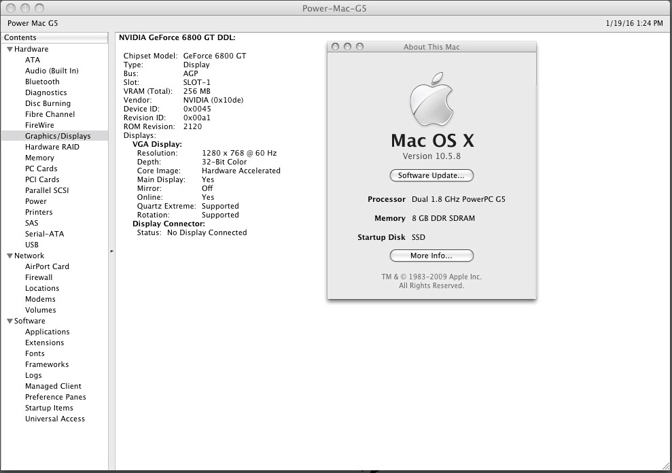The image size is (672, 473).
Task: Open Serial-ATA hardware entry
Action: pyautogui.click(x=44, y=234)
